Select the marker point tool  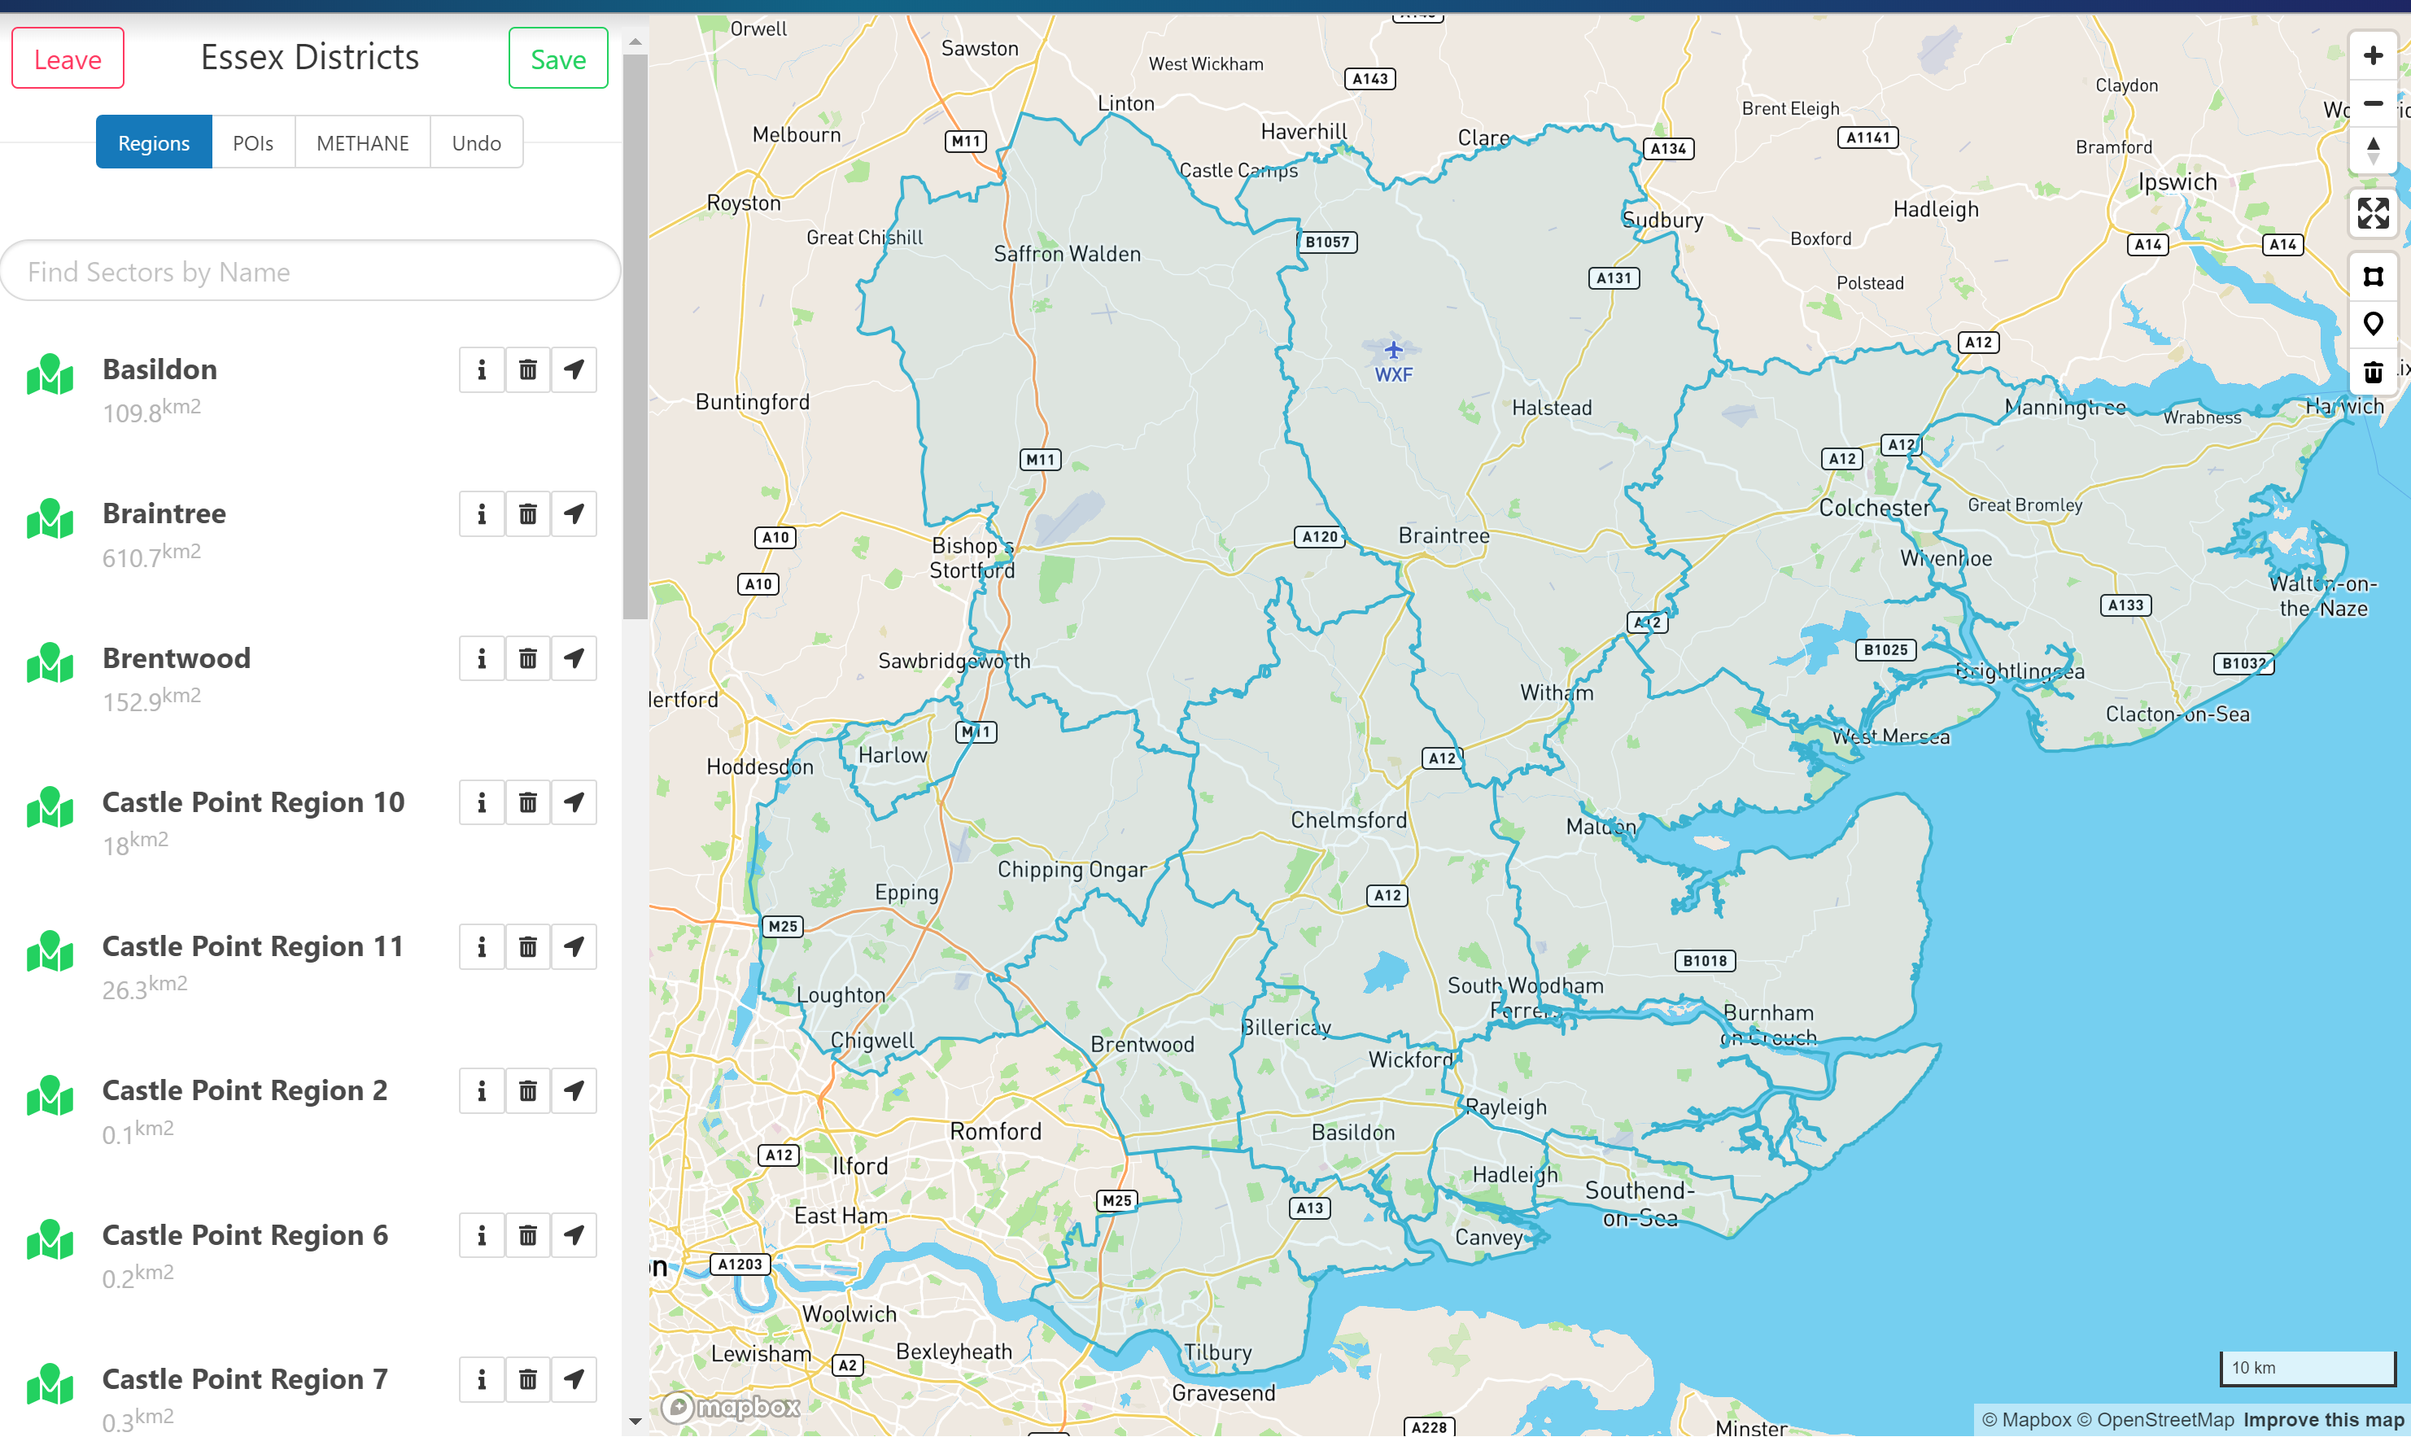pyautogui.click(x=2372, y=323)
